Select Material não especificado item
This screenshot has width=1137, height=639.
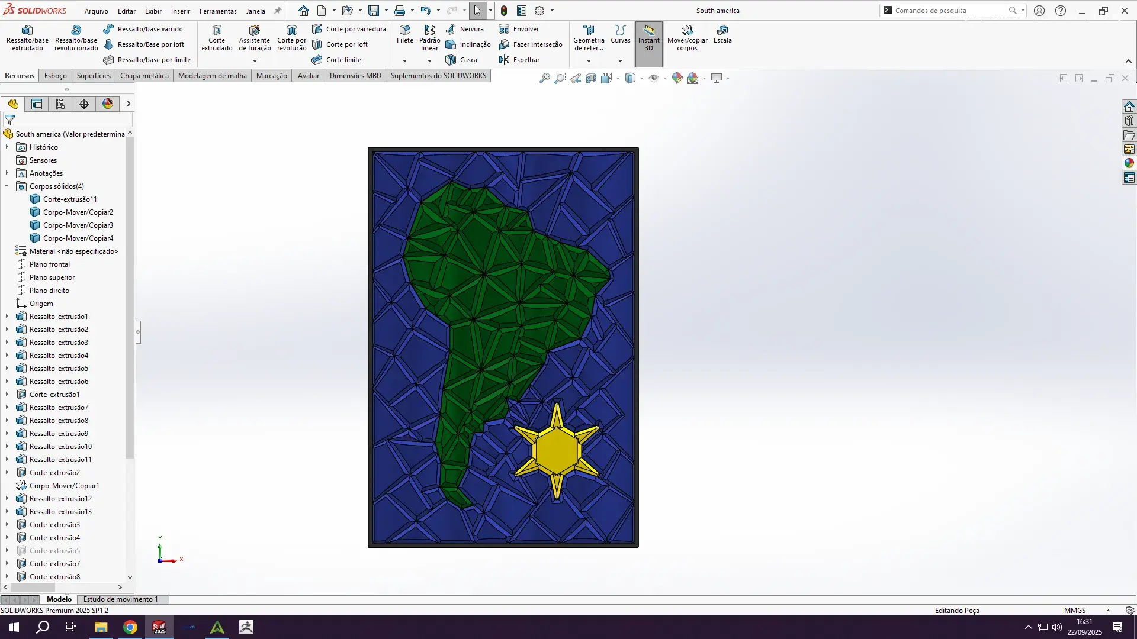[74, 251]
